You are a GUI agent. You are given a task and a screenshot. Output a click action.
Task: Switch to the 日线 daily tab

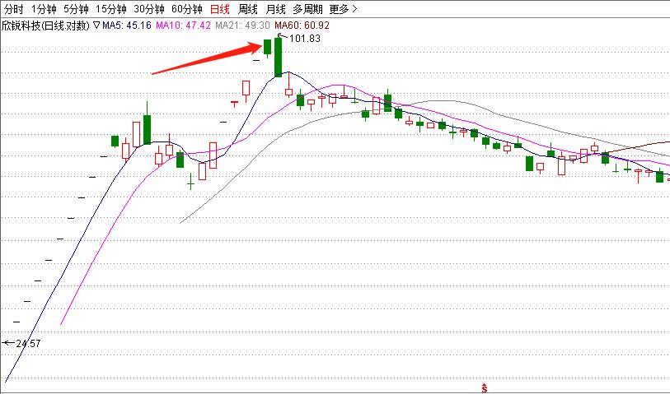220,9
